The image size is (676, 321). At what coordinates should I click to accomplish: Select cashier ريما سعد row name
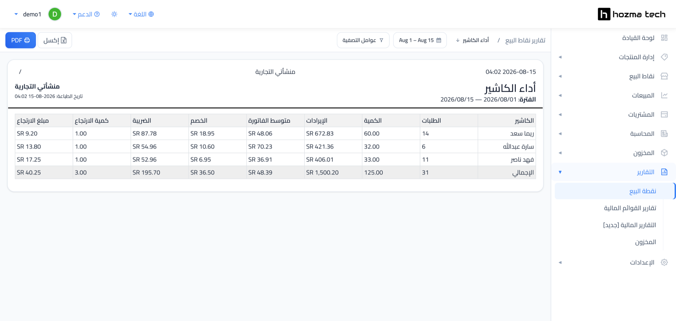click(x=522, y=133)
